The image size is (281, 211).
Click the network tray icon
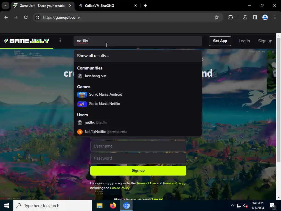pos(239,206)
